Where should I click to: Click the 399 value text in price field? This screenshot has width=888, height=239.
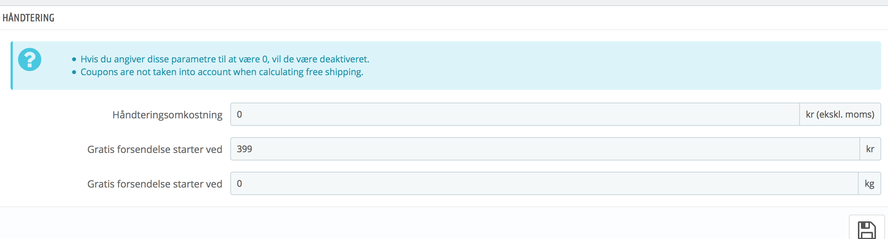pos(245,149)
